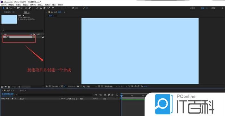Click Interpret Footage icon in Project footer
The image size is (225, 116).
pos(2,87)
